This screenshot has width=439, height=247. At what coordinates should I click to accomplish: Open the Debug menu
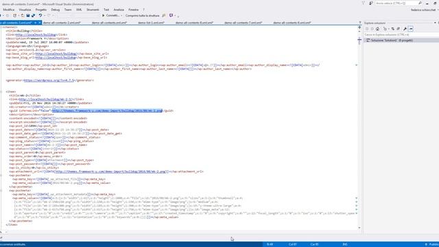(x=55, y=10)
